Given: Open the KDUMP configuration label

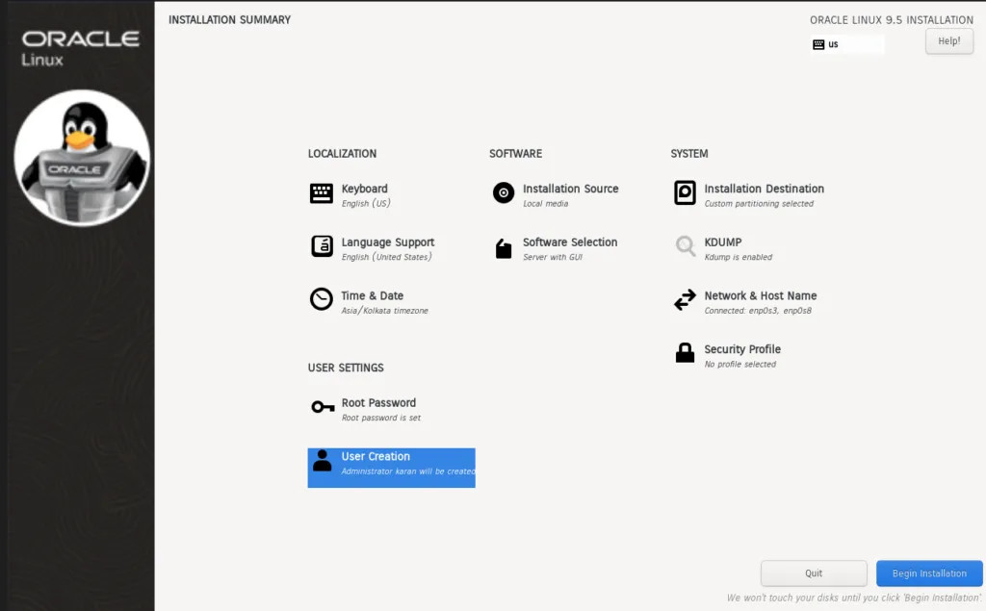Looking at the screenshot, I should pyautogui.click(x=722, y=242).
